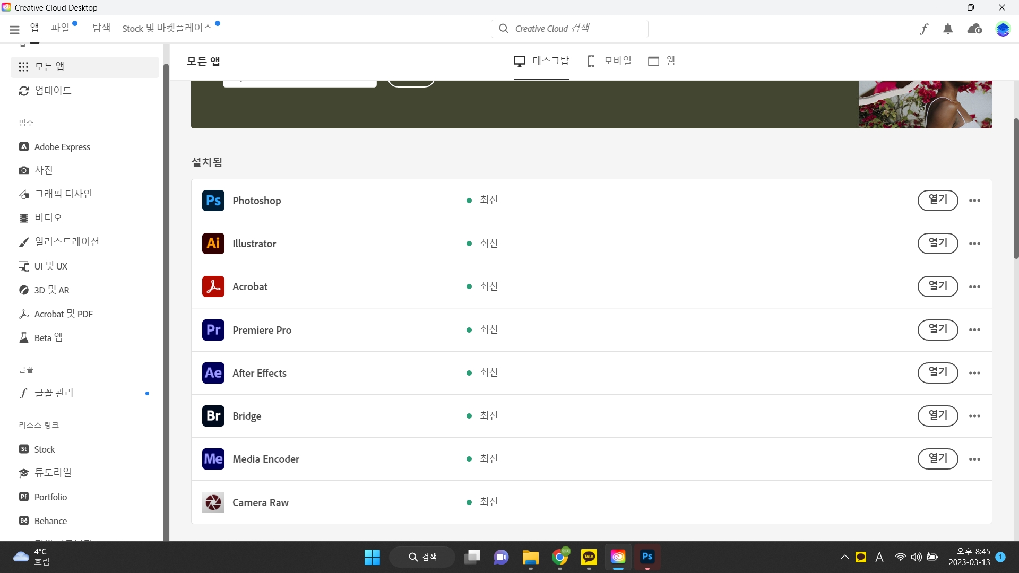Viewport: 1019px width, 573px height.
Task: Open Beta 앱 category
Action: [85, 338]
